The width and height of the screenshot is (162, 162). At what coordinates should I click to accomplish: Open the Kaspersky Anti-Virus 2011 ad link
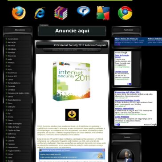point(128,92)
